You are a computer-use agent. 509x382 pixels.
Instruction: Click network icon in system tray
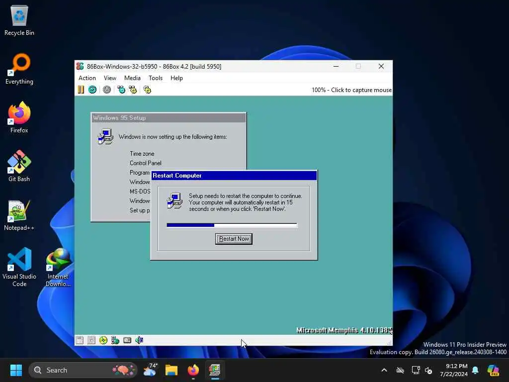click(x=416, y=370)
